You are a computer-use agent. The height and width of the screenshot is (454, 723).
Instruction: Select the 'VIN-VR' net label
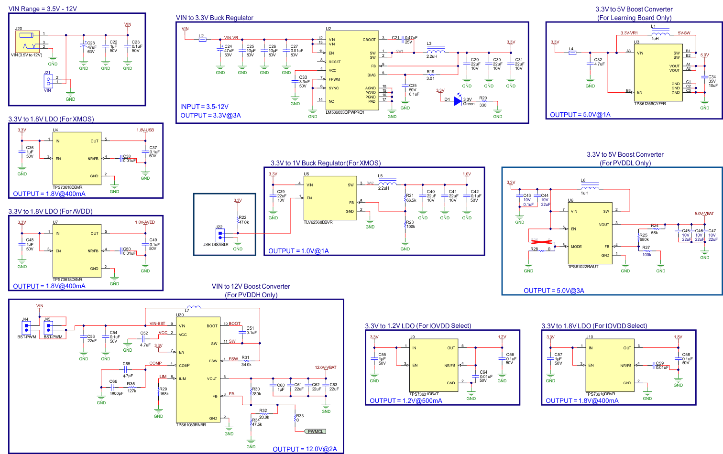(231, 38)
